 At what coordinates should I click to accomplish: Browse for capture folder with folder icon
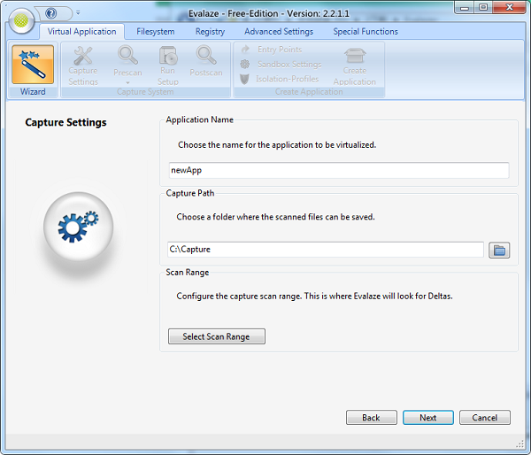(499, 250)
